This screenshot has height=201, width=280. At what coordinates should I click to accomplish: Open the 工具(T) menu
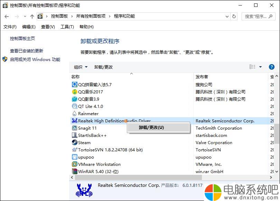pyautogui.click(x=67, y=27)
